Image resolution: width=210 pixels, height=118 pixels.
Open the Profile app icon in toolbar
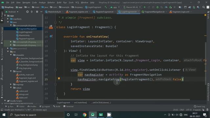166,7
